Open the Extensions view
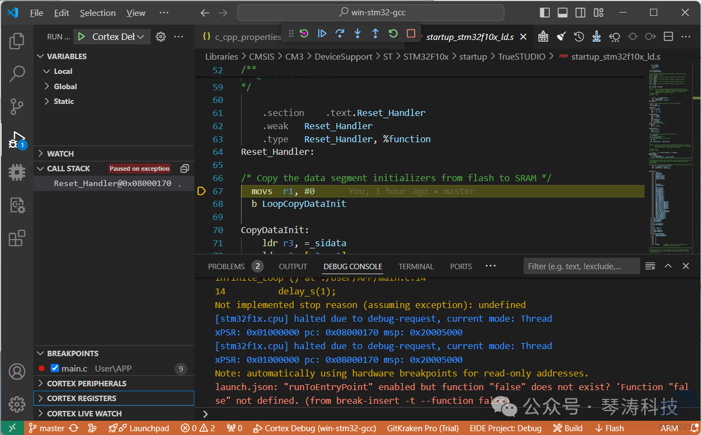Image resolution: width=701 pixels, height=435 pixels. coord(17,238)
